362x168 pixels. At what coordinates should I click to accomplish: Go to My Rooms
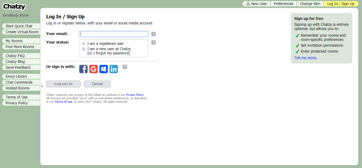21,41
